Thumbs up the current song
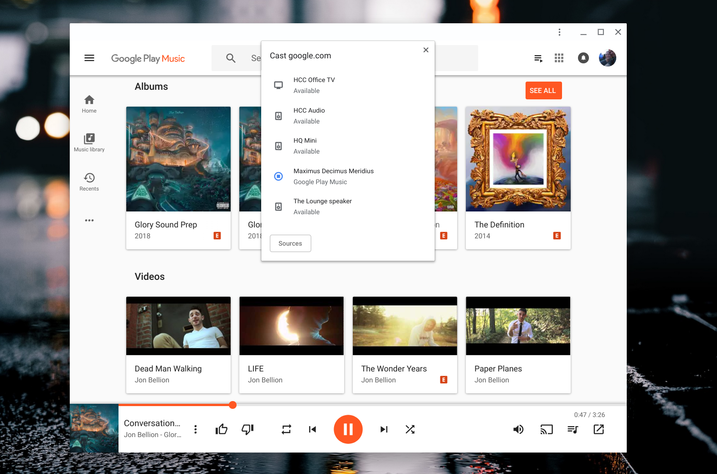717x474 pixels. (x=222, y=429)
